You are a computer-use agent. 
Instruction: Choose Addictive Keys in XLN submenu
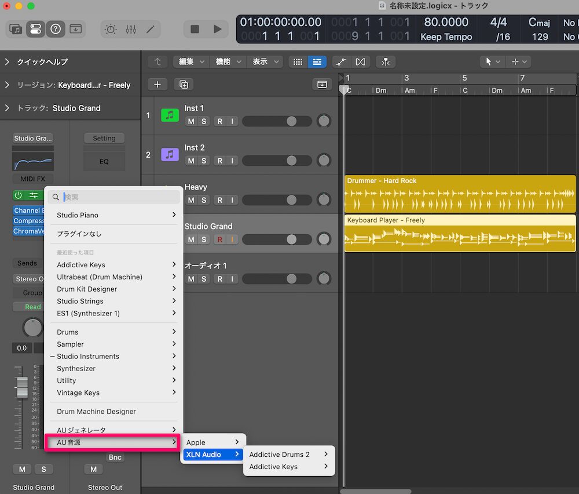pyautogui.click(x=289, y=467)
